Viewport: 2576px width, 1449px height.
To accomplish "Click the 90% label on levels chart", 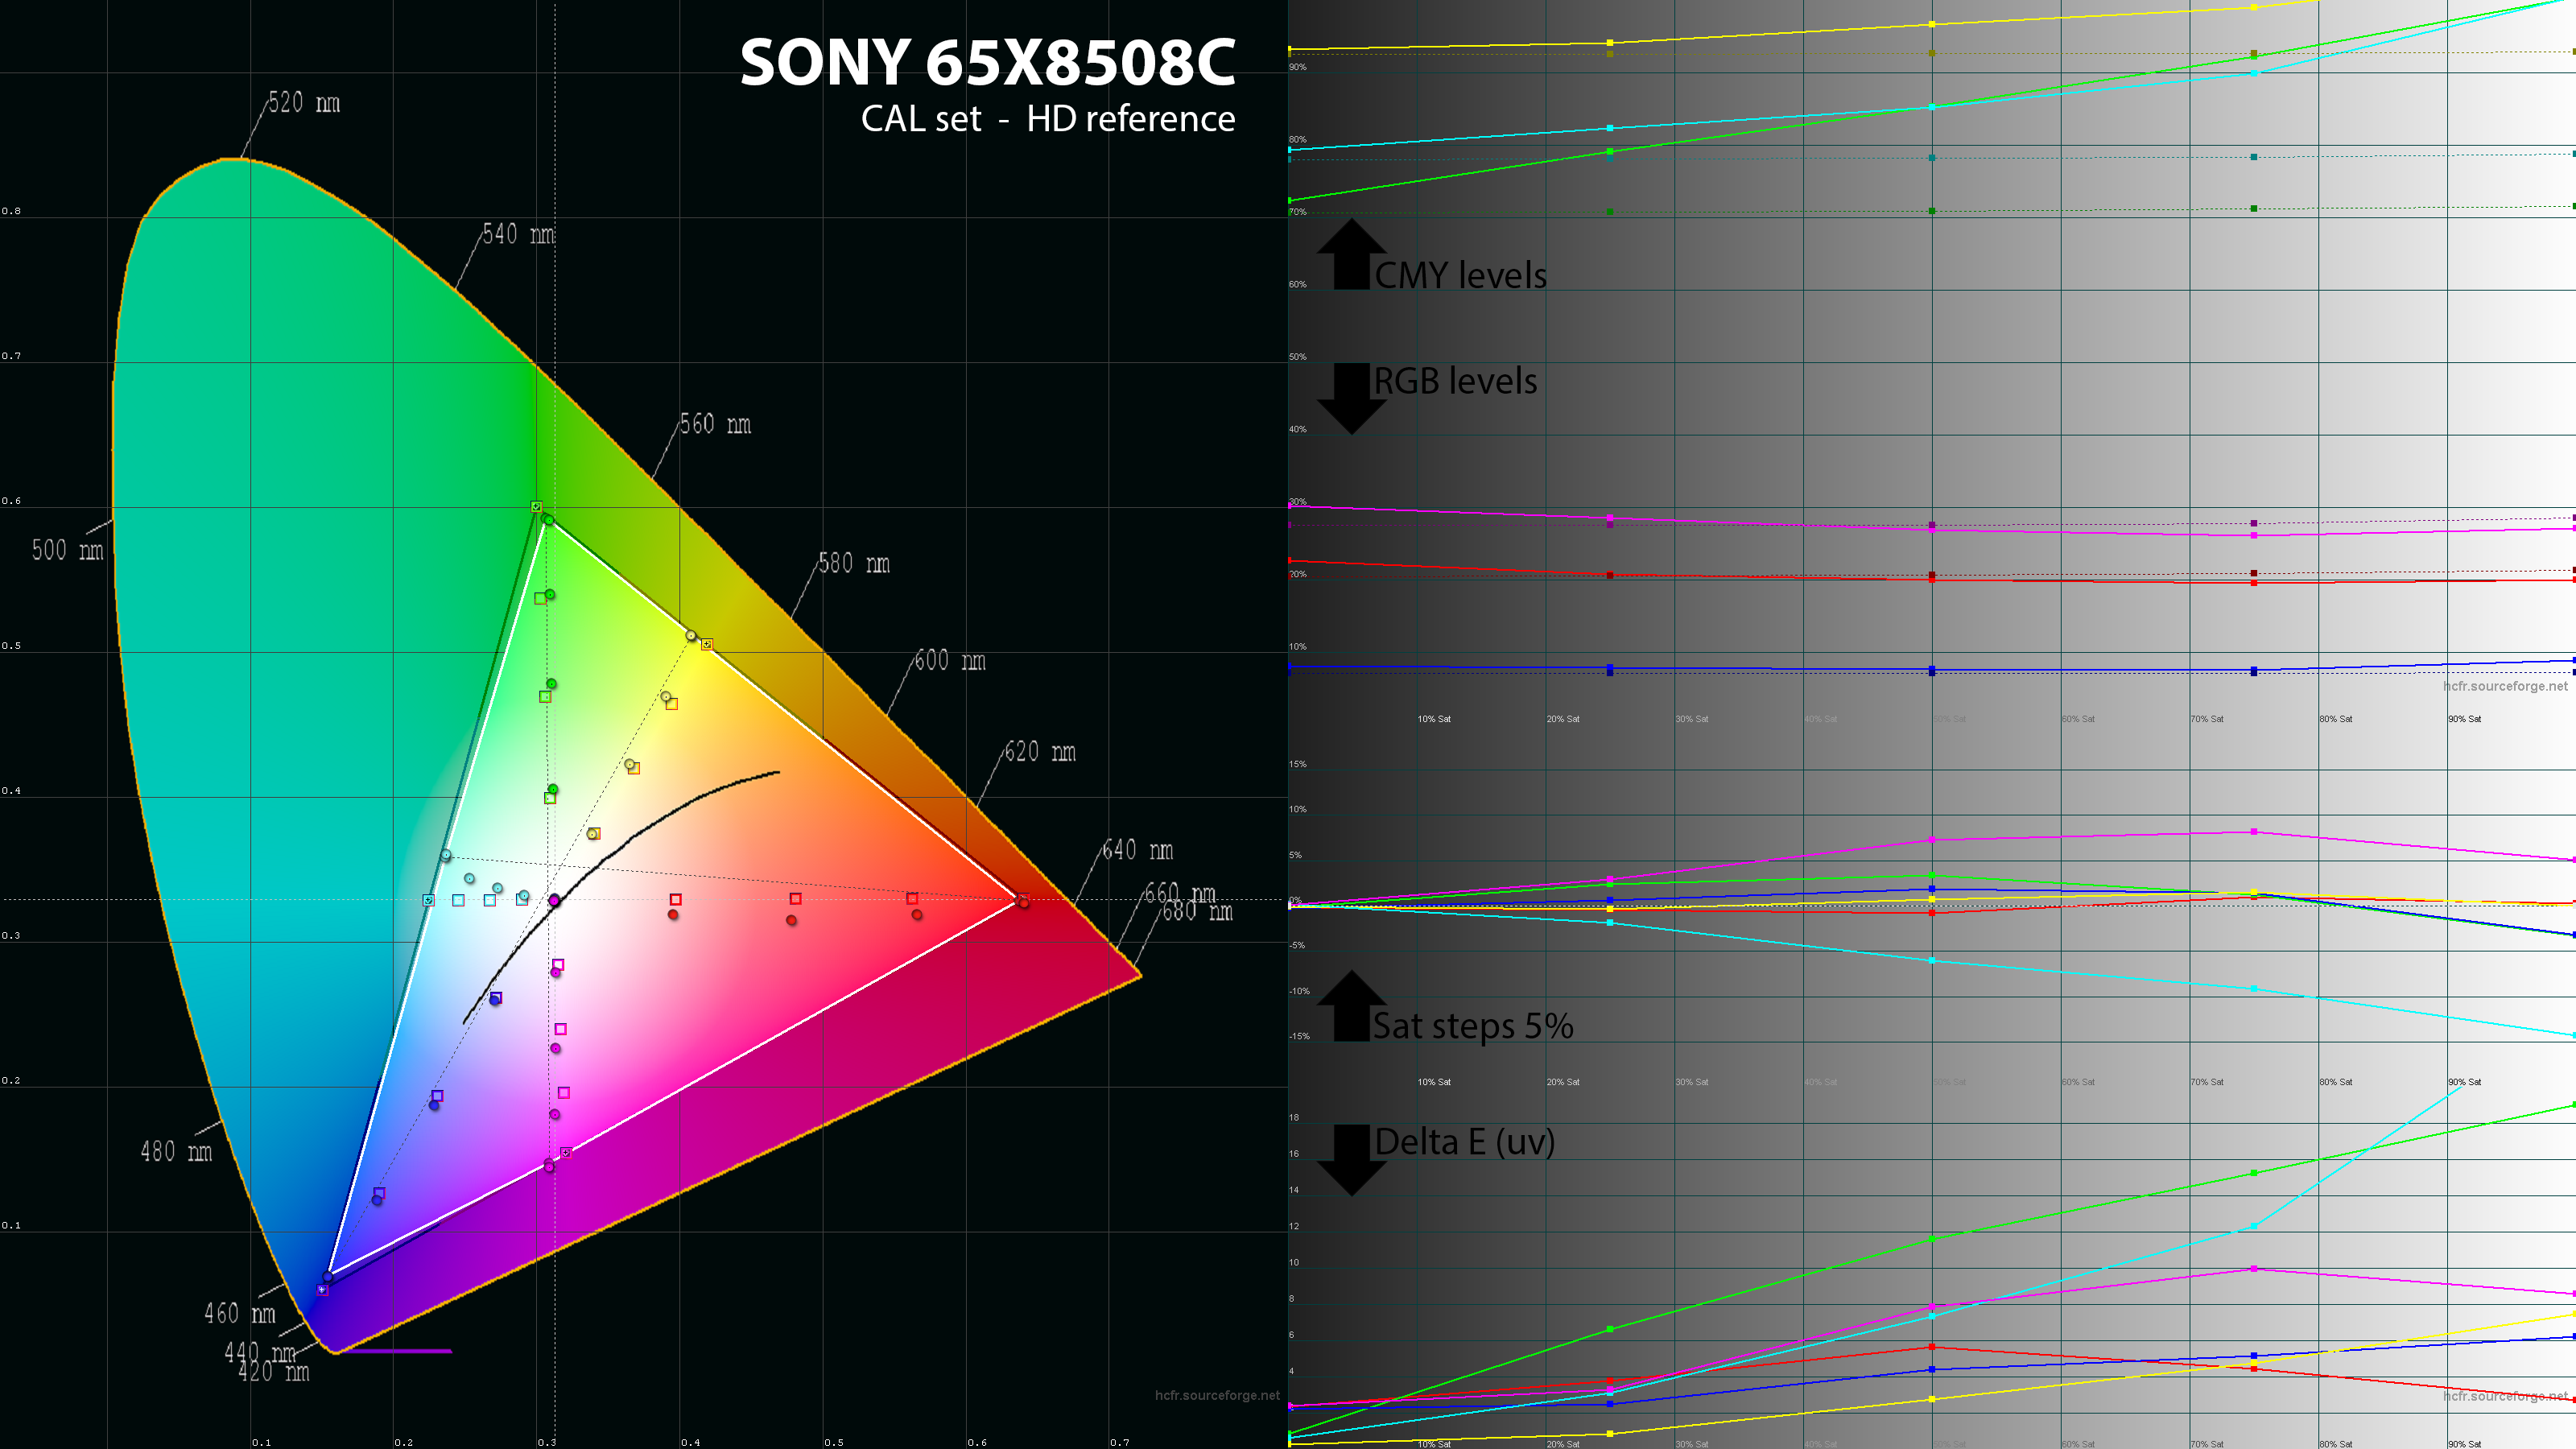I will [x=1298, y=67].
